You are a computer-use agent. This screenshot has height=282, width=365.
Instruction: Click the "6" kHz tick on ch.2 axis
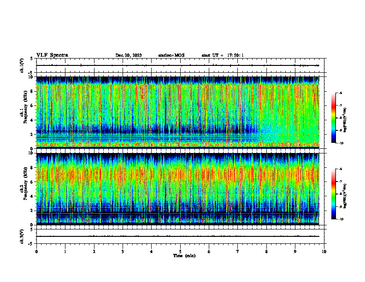(x=32, y=182)
